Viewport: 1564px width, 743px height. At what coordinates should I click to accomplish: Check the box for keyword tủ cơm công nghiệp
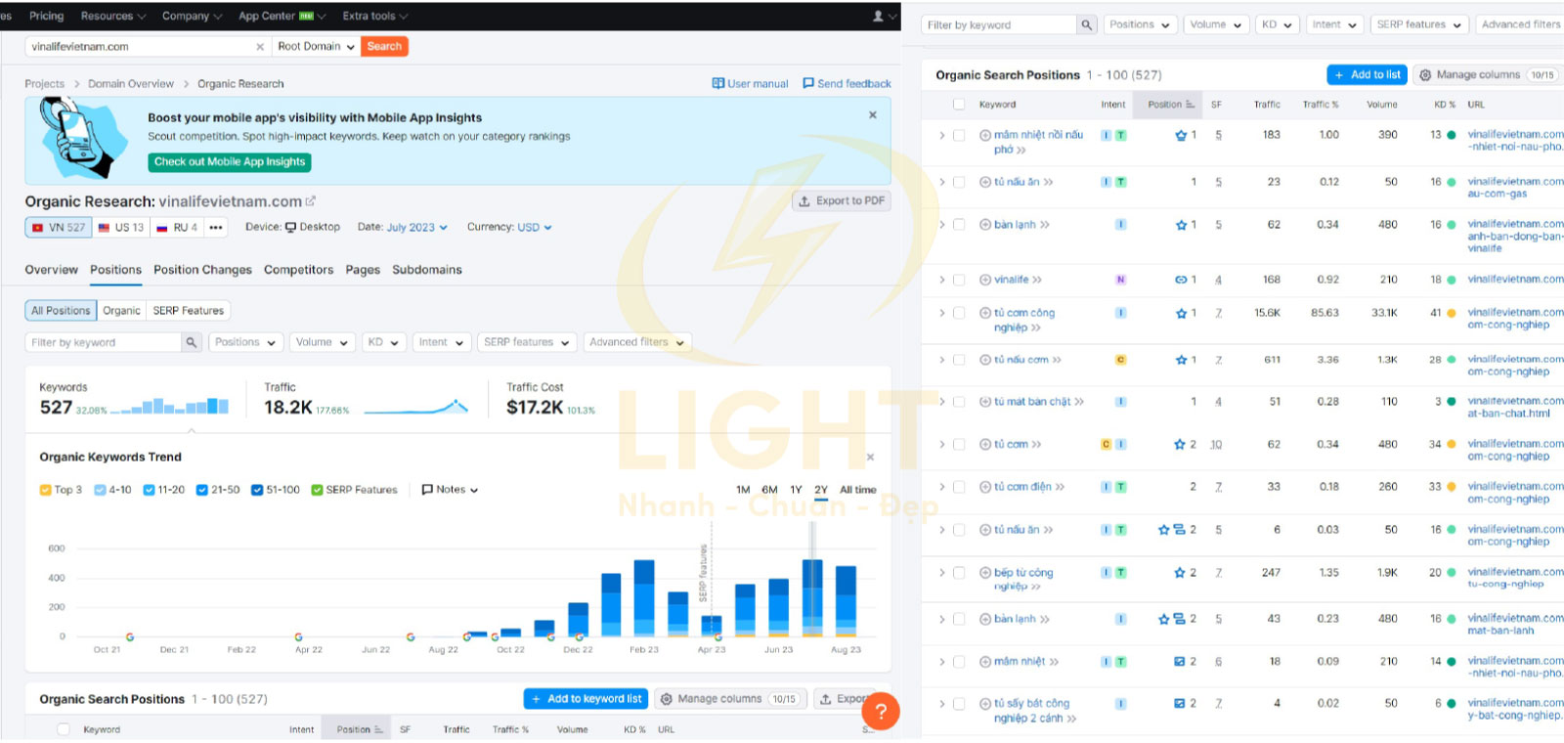point(959,313)
